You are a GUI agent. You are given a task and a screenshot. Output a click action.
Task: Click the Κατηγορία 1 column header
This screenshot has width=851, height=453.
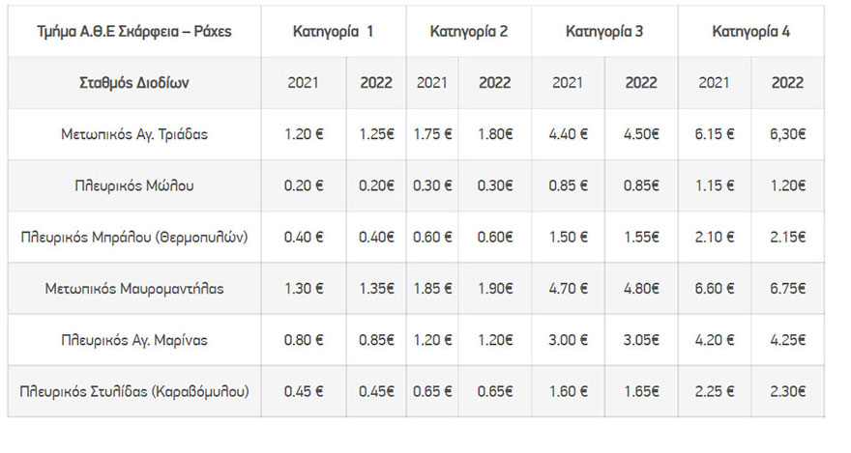(334, 31)
